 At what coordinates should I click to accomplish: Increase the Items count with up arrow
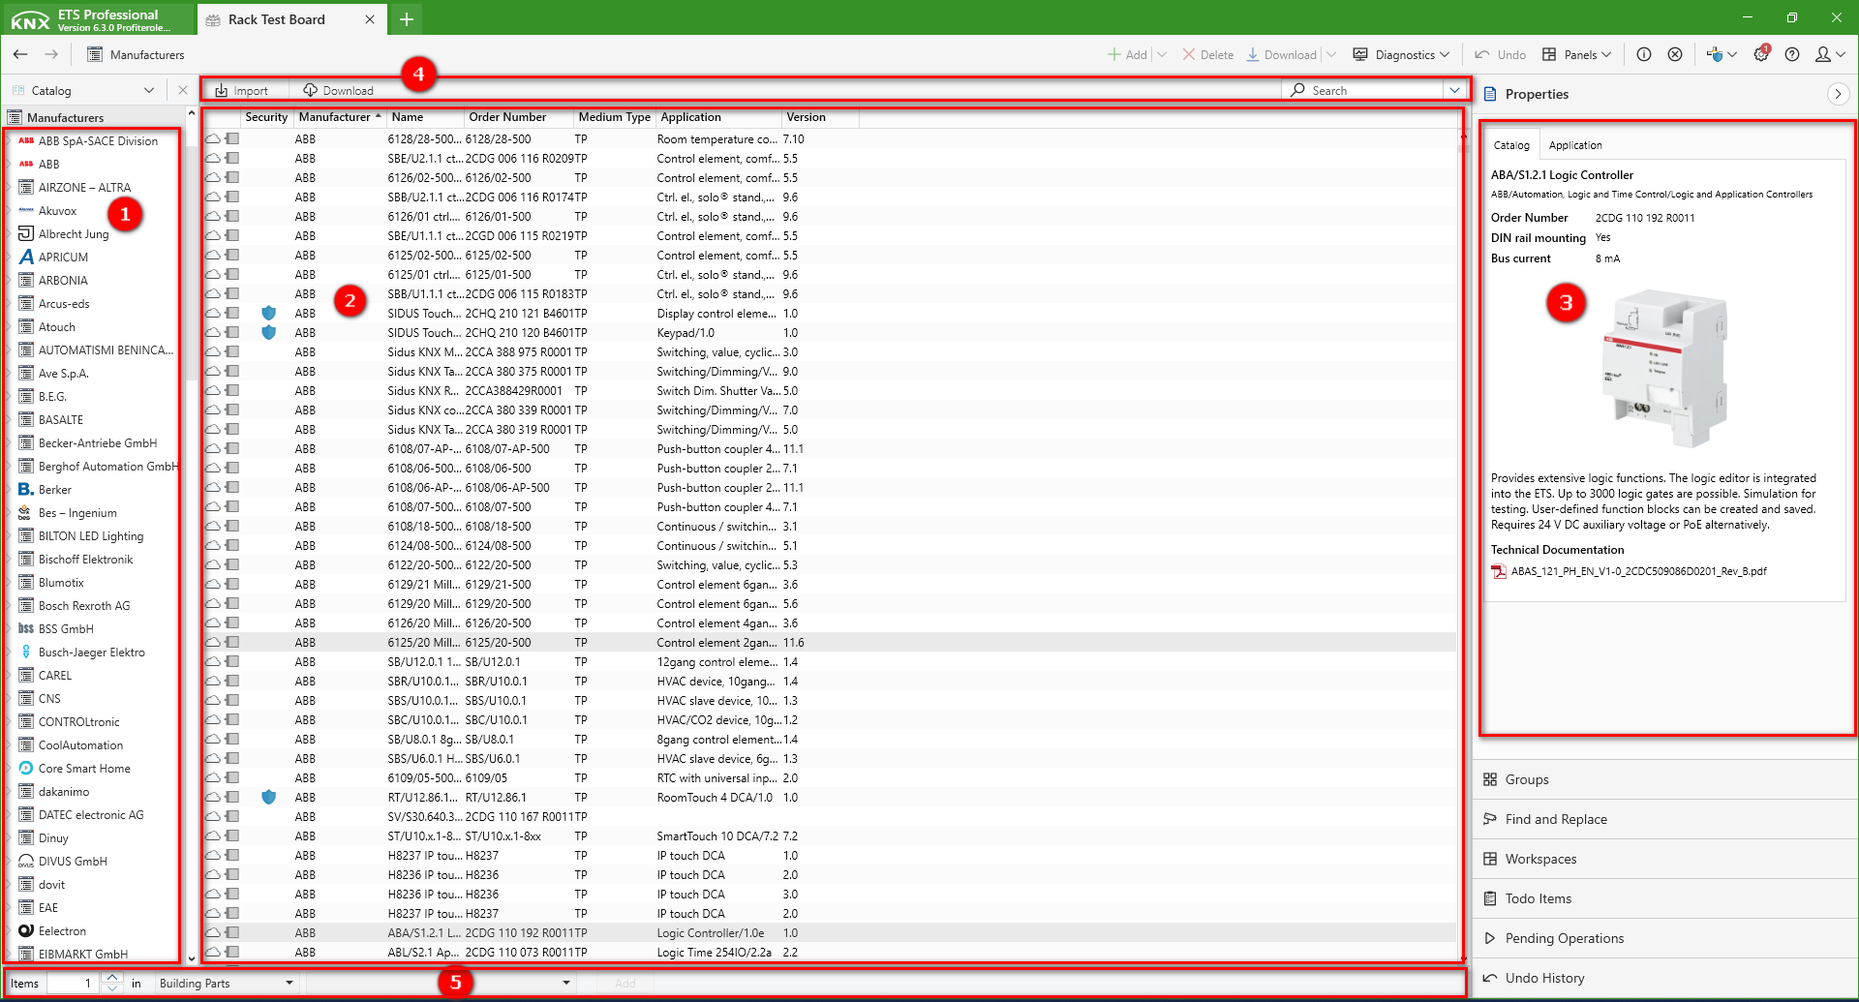[x=112, y=978]
